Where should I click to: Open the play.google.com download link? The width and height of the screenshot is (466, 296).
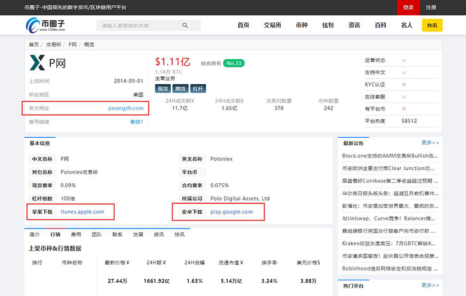[231, 212]
